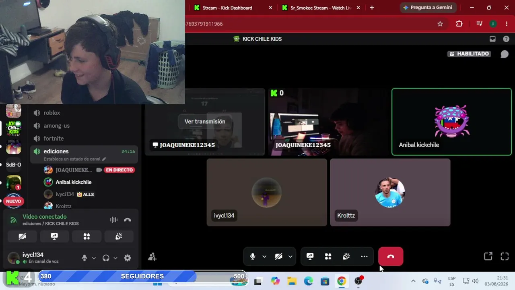Open KICK CHILE KIDS server icon
Screen dimensions: 515x290
coord(13,128)
